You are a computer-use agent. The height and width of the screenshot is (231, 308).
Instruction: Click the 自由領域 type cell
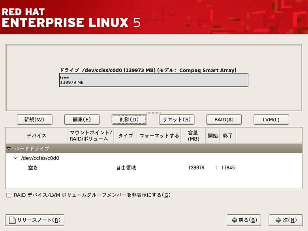pos(126,167)
